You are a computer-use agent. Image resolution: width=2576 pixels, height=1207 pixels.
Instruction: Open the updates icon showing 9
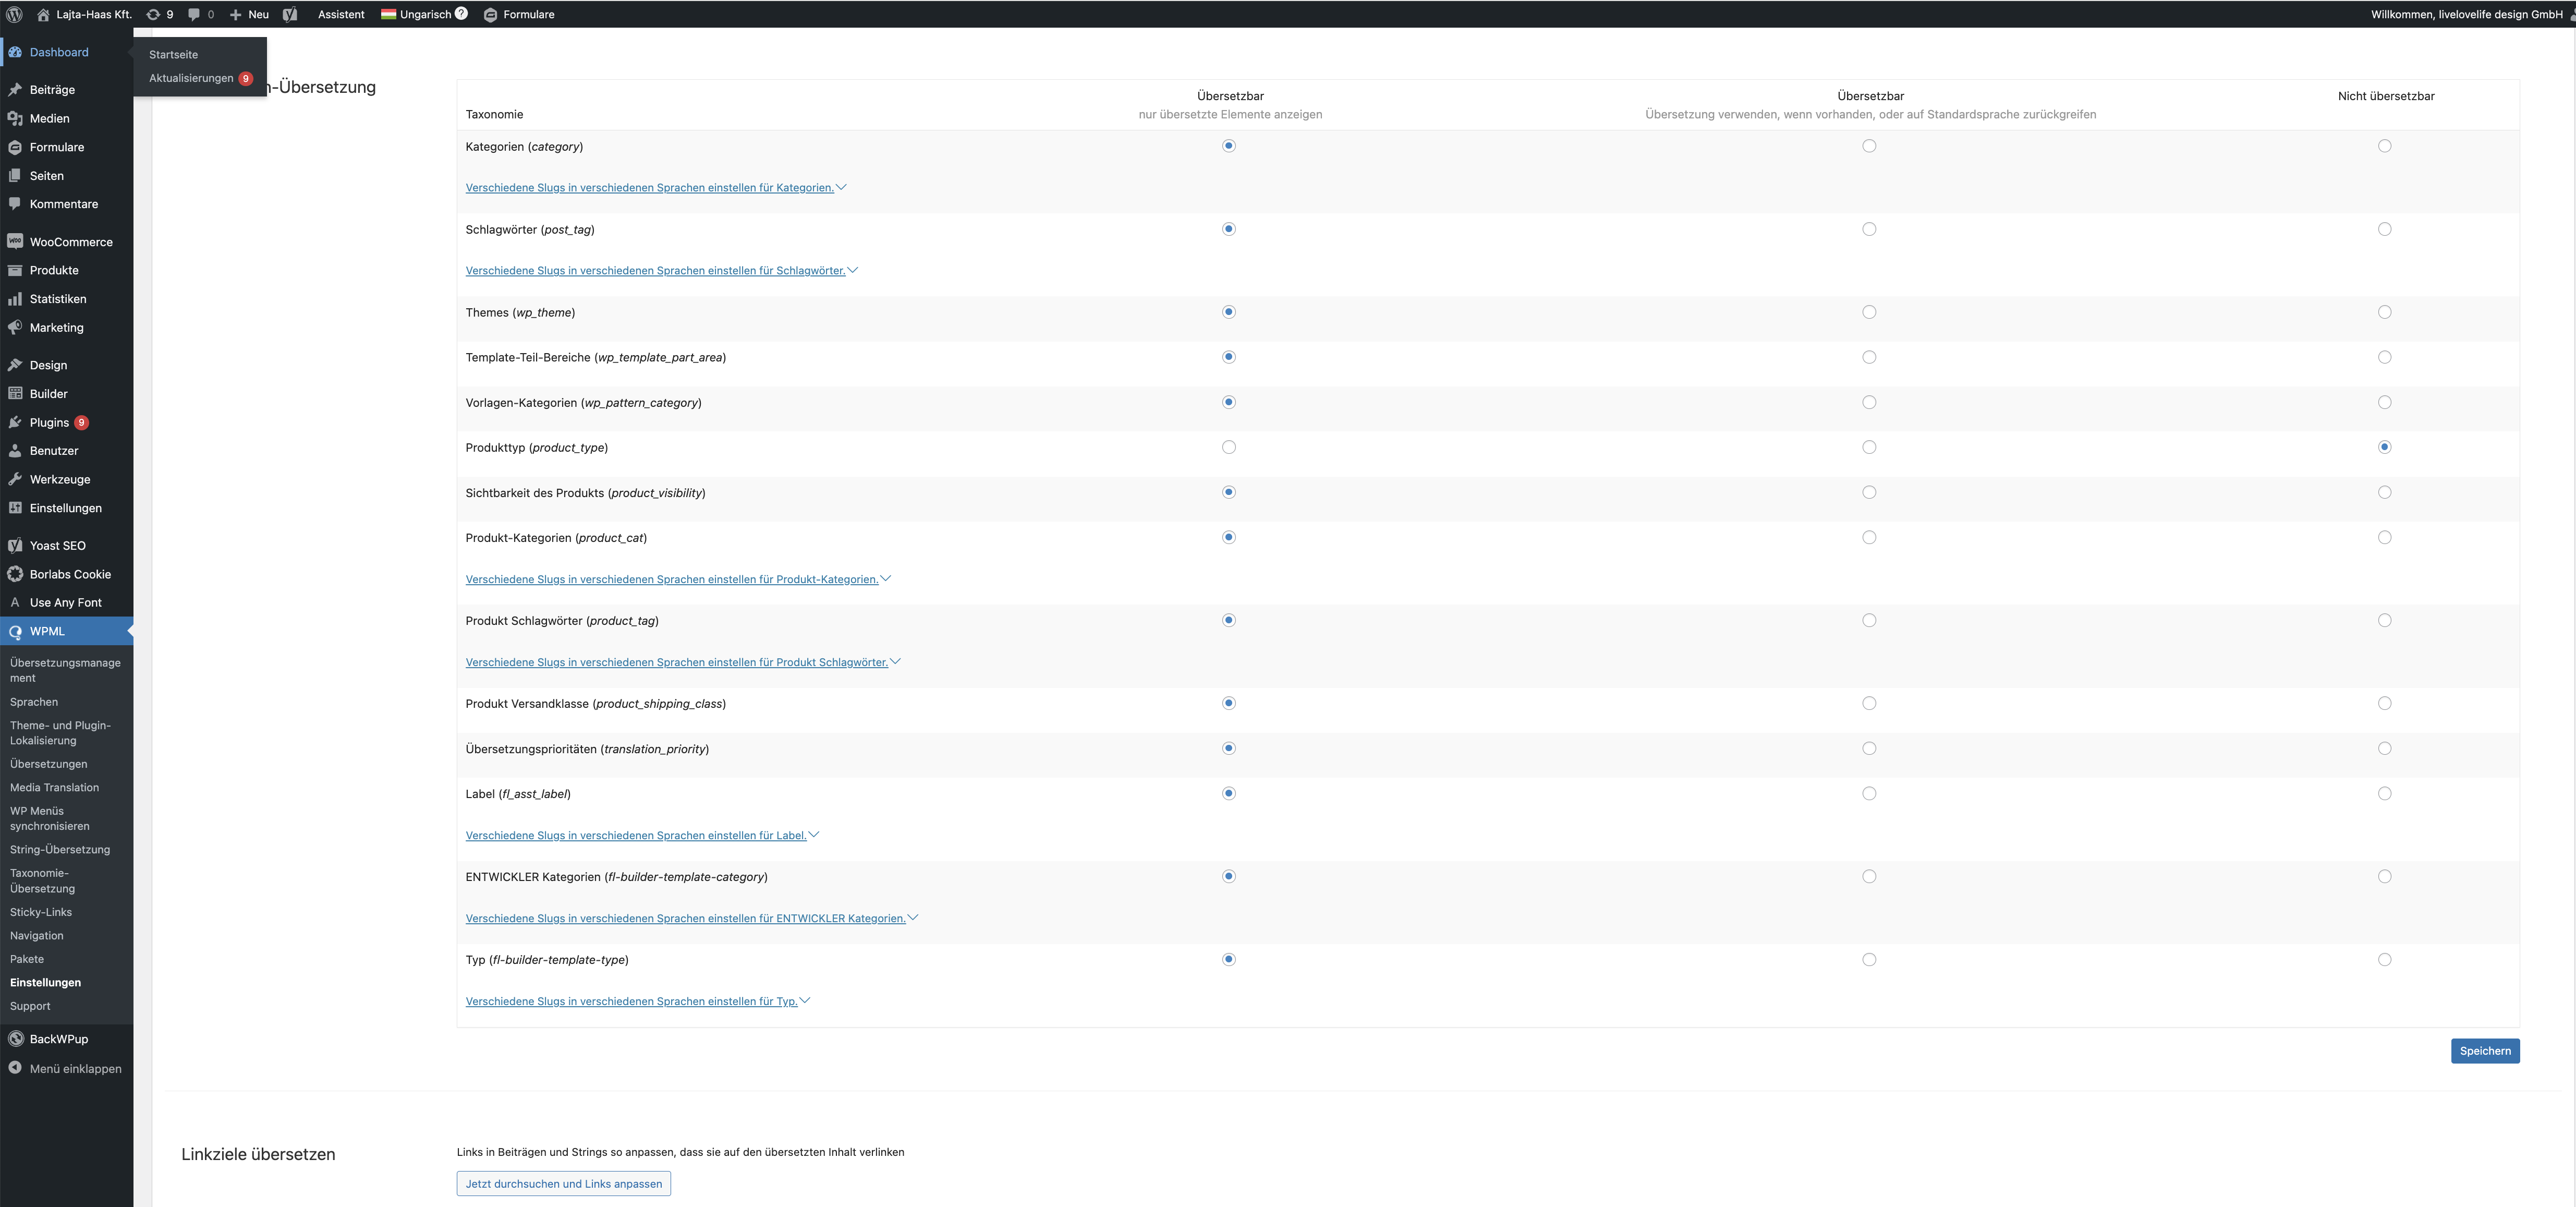point(153,14)
